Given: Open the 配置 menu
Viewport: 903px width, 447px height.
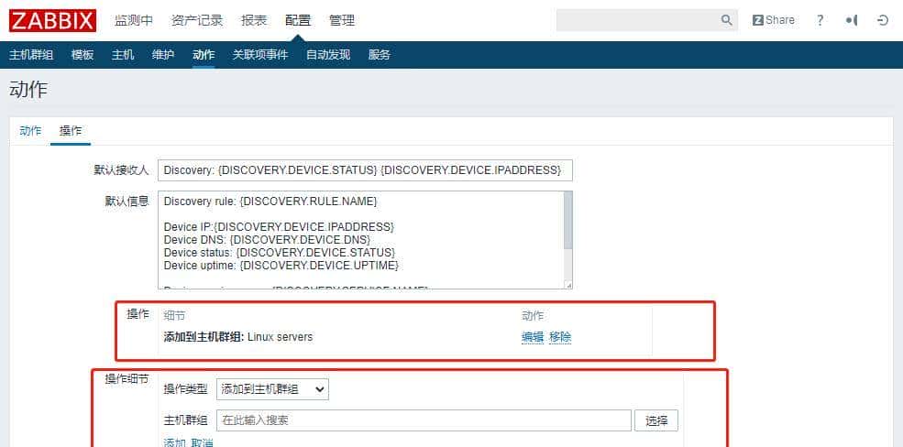Looking at the screenshot, I should [298, 21].
